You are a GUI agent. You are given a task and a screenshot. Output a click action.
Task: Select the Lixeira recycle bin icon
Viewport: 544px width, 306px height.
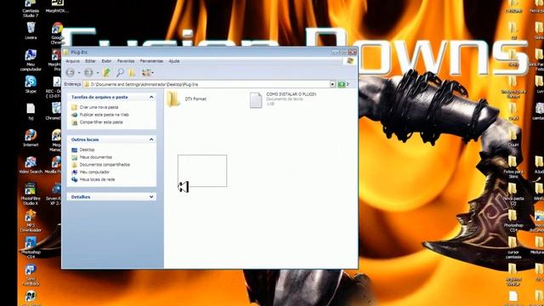click(31, 31)
